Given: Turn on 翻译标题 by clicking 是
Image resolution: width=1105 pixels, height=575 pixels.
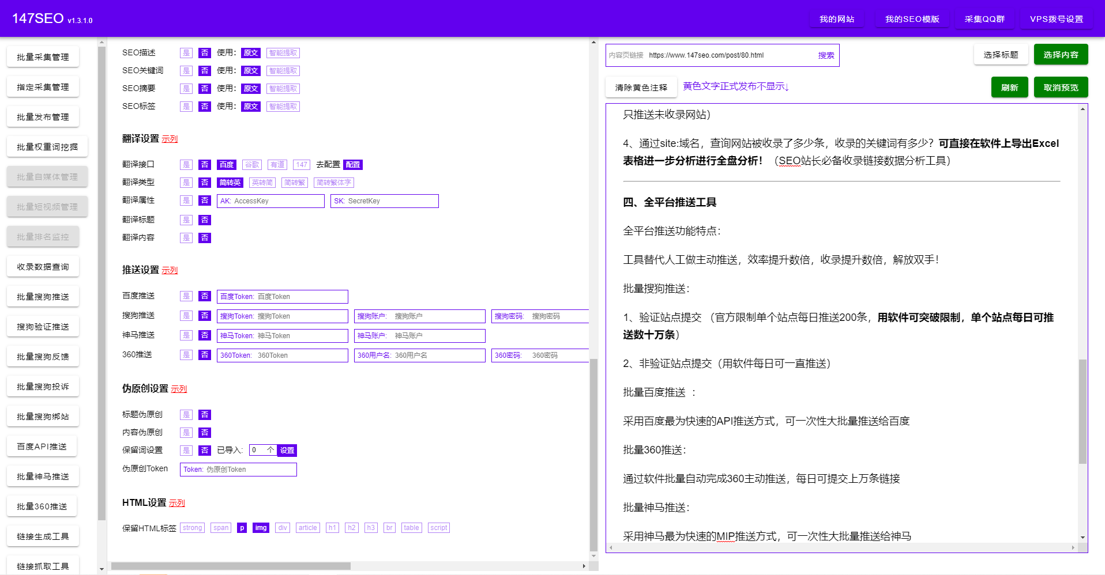Looking at the screenshot, I should (186, 220).
